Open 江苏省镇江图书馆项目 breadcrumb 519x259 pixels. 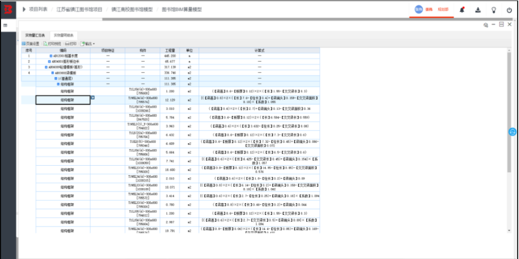(79, 10)
